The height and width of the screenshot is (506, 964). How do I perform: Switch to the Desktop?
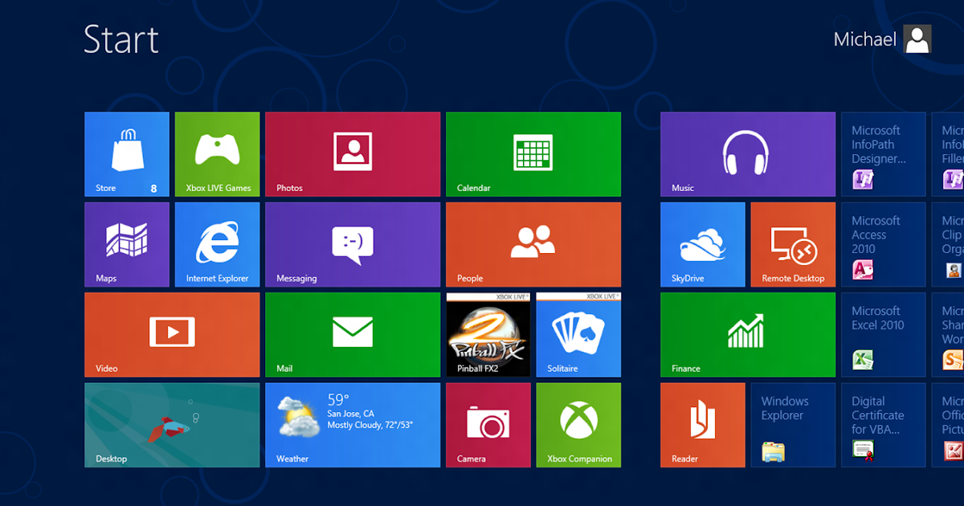point(171,425)
